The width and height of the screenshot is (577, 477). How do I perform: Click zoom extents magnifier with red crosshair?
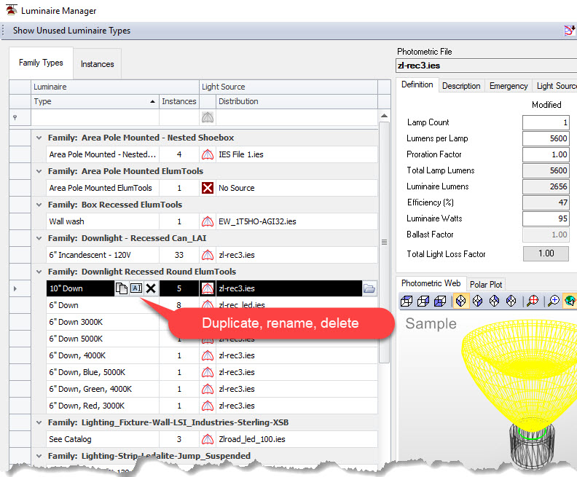[533, 301]
